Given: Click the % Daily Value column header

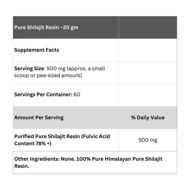Looking at the screenshot, I should point(148,118).
